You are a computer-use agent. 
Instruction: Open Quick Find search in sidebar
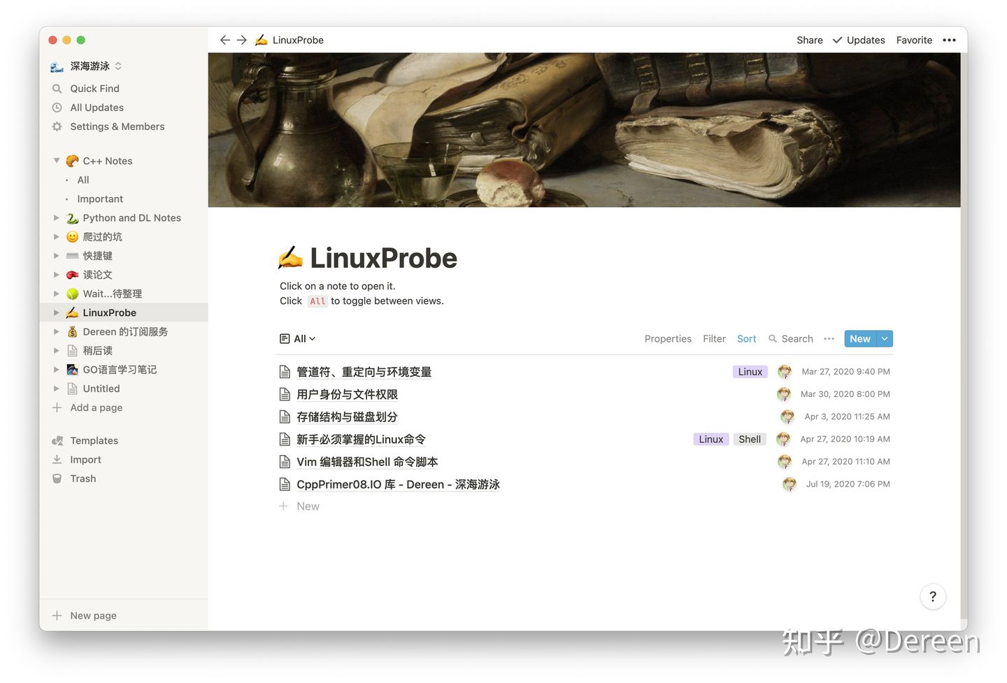(94, 89)
